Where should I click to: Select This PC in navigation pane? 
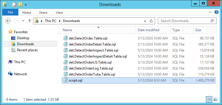click(20, 62)
